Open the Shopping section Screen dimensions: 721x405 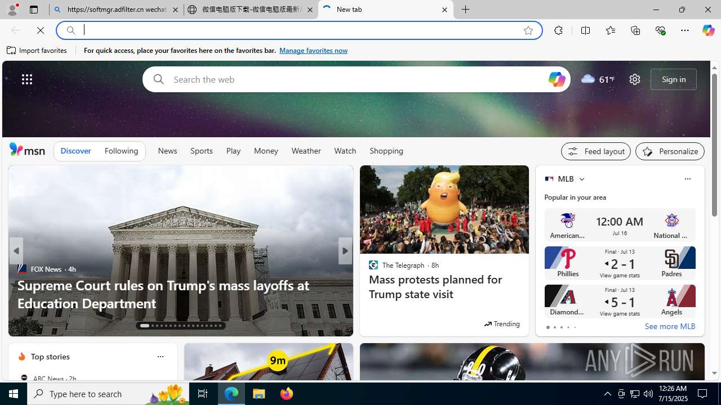(x=386, y=151)
